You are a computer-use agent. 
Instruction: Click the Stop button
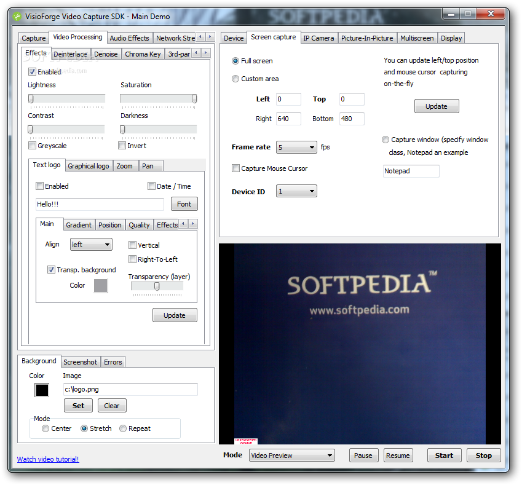point(484,455)
